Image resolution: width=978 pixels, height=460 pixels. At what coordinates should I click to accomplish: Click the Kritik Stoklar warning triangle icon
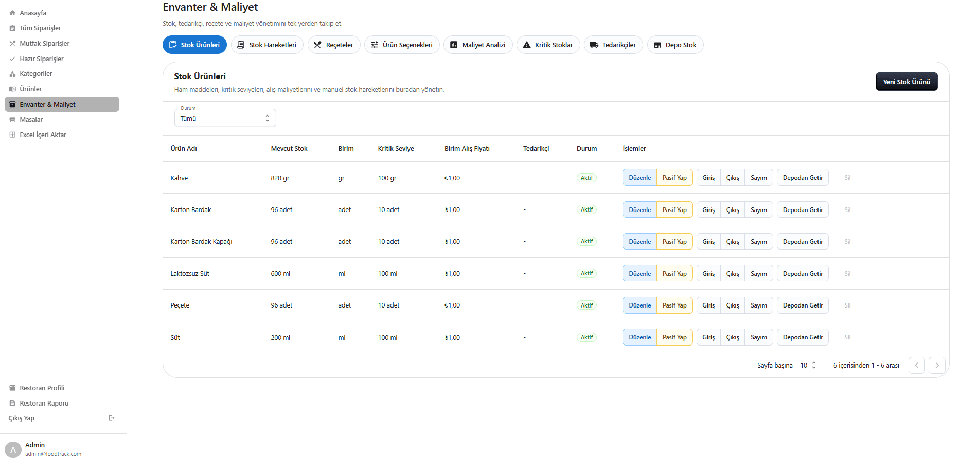point(527,45)
